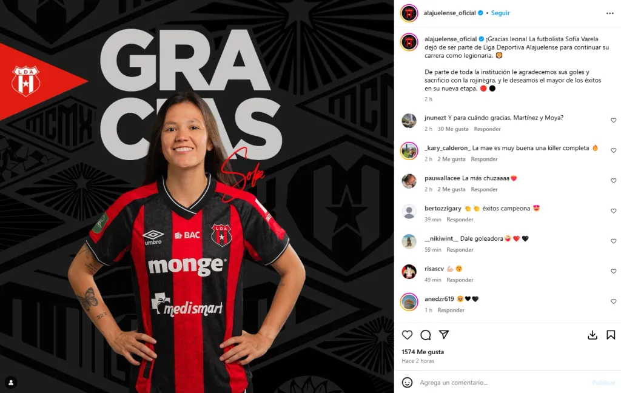Show tagged people icon on photo
Image resolution: width=621 pixels, height=393 pixels.
click(11, 382)
